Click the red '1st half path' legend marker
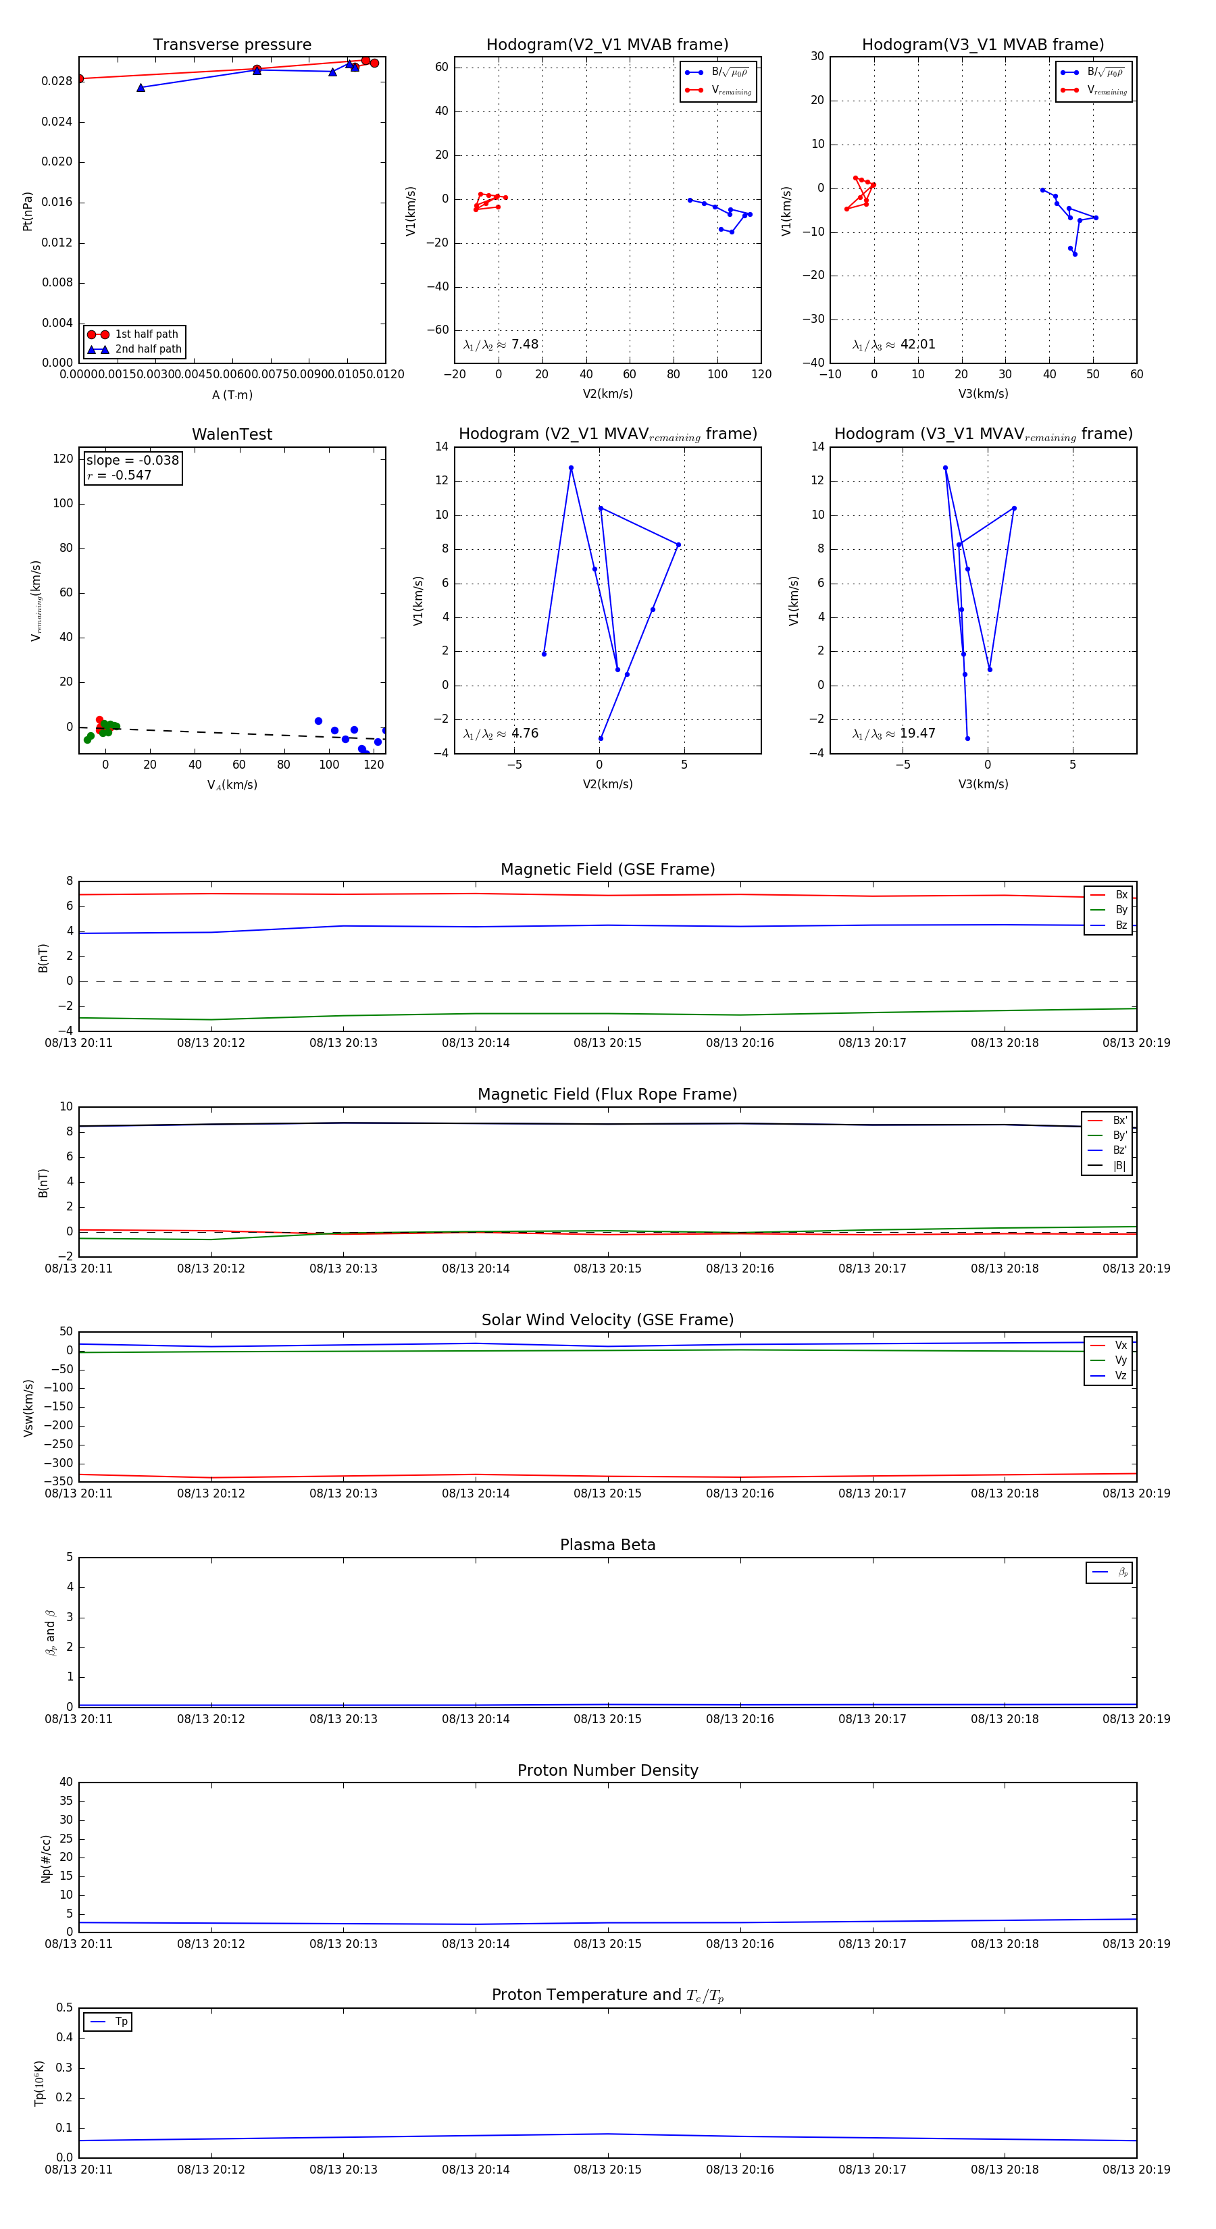 coord(98,334)
